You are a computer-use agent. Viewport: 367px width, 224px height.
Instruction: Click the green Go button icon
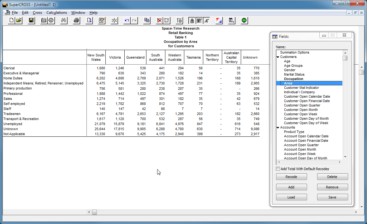pos(244,20)
